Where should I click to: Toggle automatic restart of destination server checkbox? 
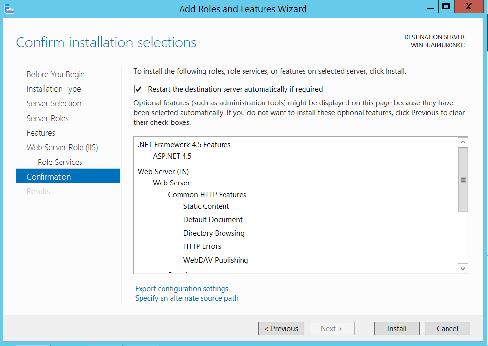tap(138, 89)
